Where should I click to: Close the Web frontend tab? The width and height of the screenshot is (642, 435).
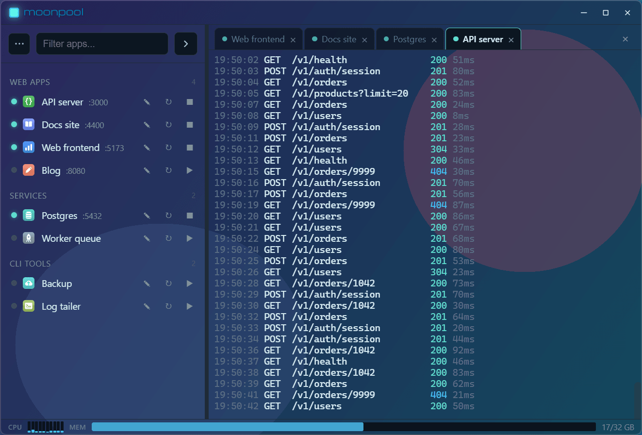click(x=293, y=40)
